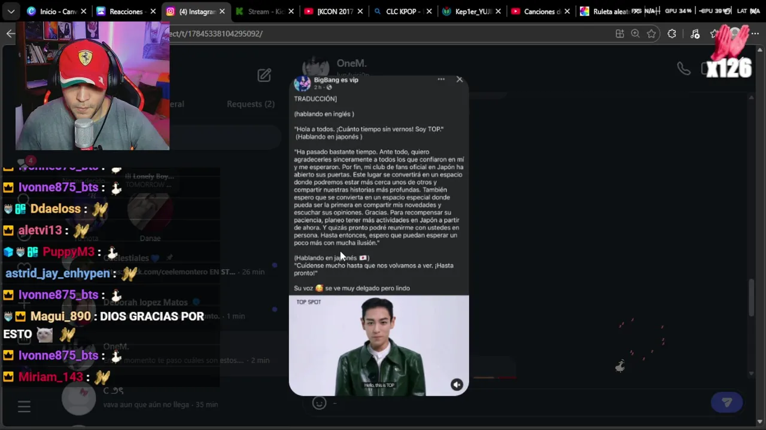
Task: Open the browser extensions puzzle icon
Action: tap(672, 34)
